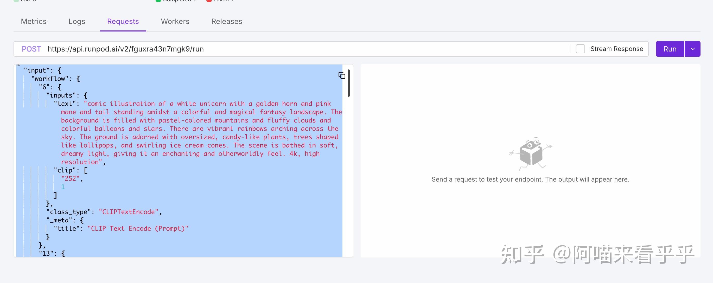Click the JSON editor vertical scrollbar
Screen dimensions: 713x283
pos(348,83)
